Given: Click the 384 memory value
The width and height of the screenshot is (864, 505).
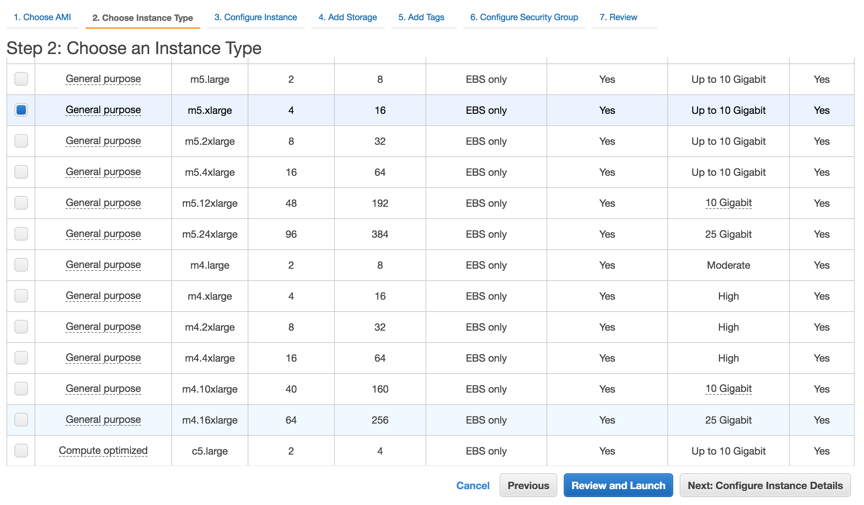Looking at the screenshot, I should coord(380,234).
